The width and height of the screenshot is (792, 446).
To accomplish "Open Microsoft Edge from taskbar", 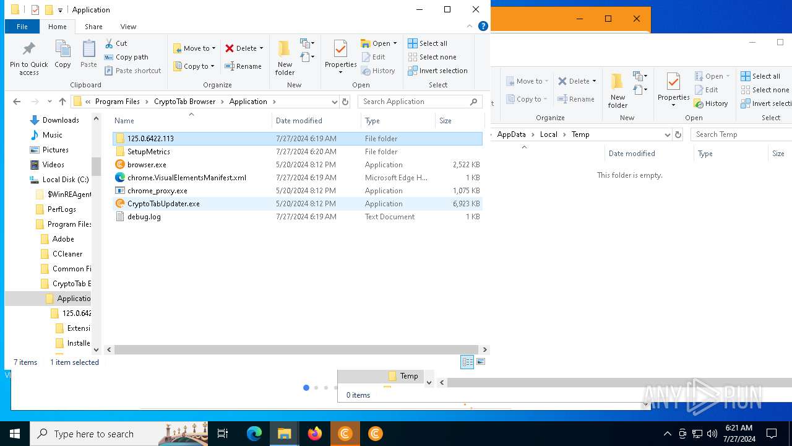I will pos(254,434).
